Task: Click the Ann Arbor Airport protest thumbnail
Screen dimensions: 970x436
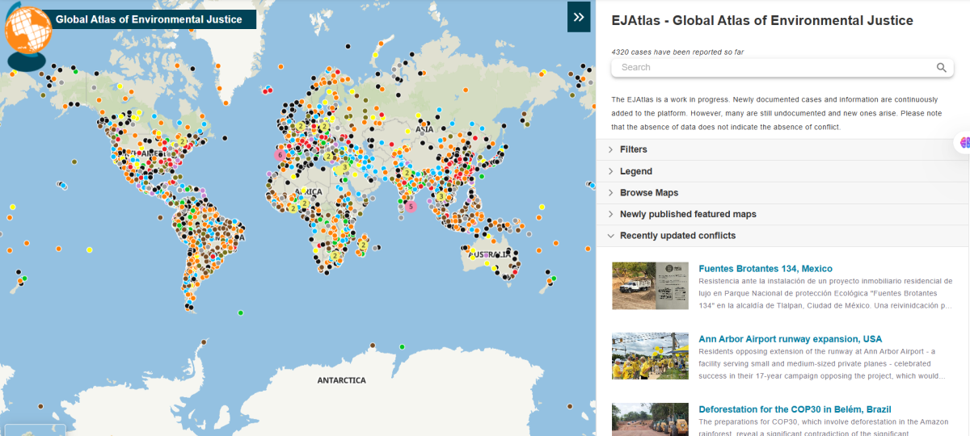Action: pyautogui.click(x=650, y=356)
